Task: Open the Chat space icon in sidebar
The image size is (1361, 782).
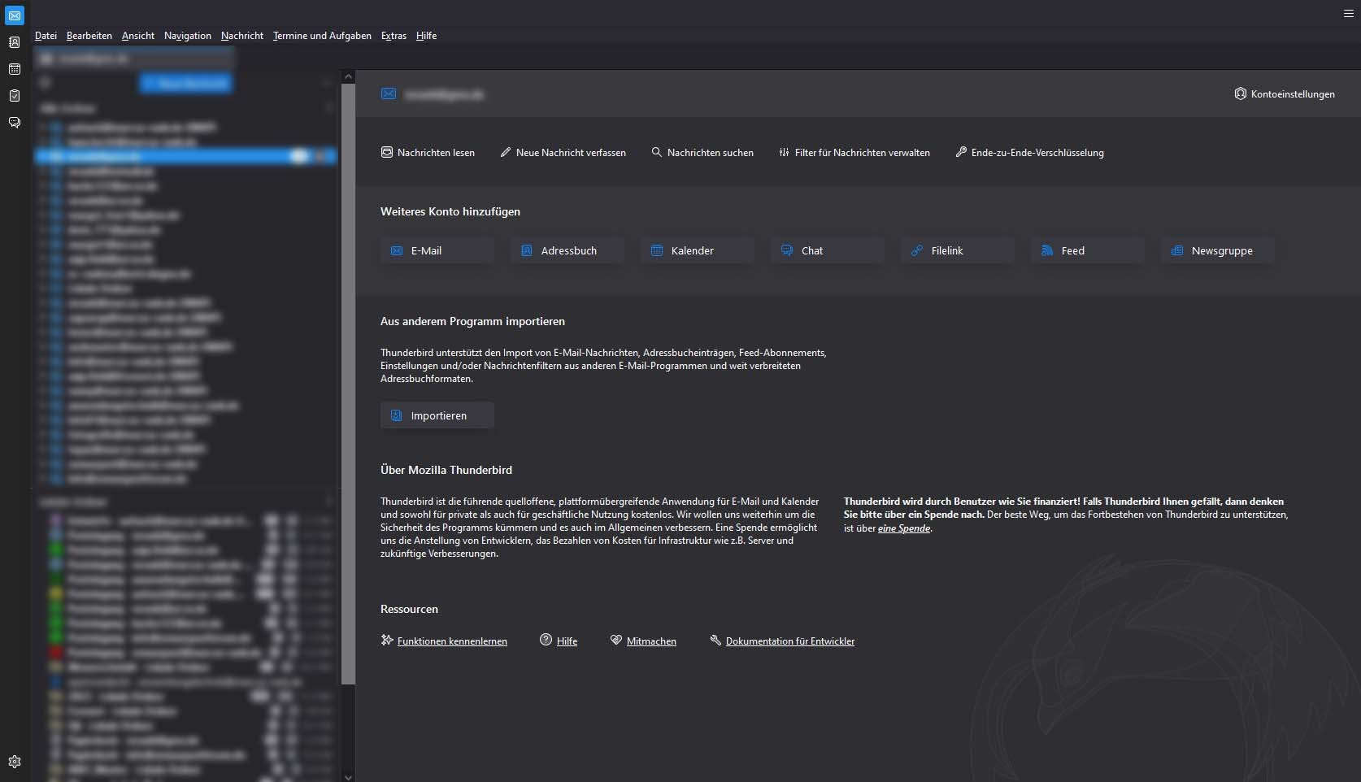Action: (15, 123)
